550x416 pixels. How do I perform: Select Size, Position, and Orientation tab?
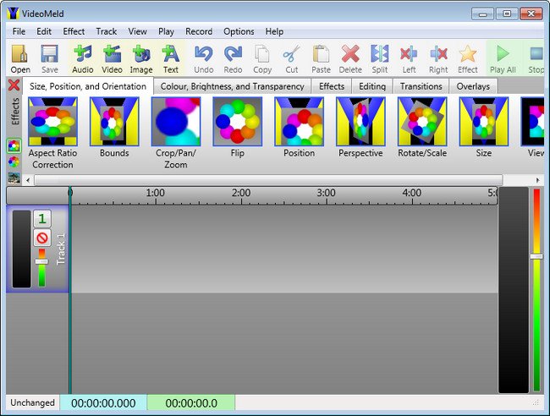(88, 86)
